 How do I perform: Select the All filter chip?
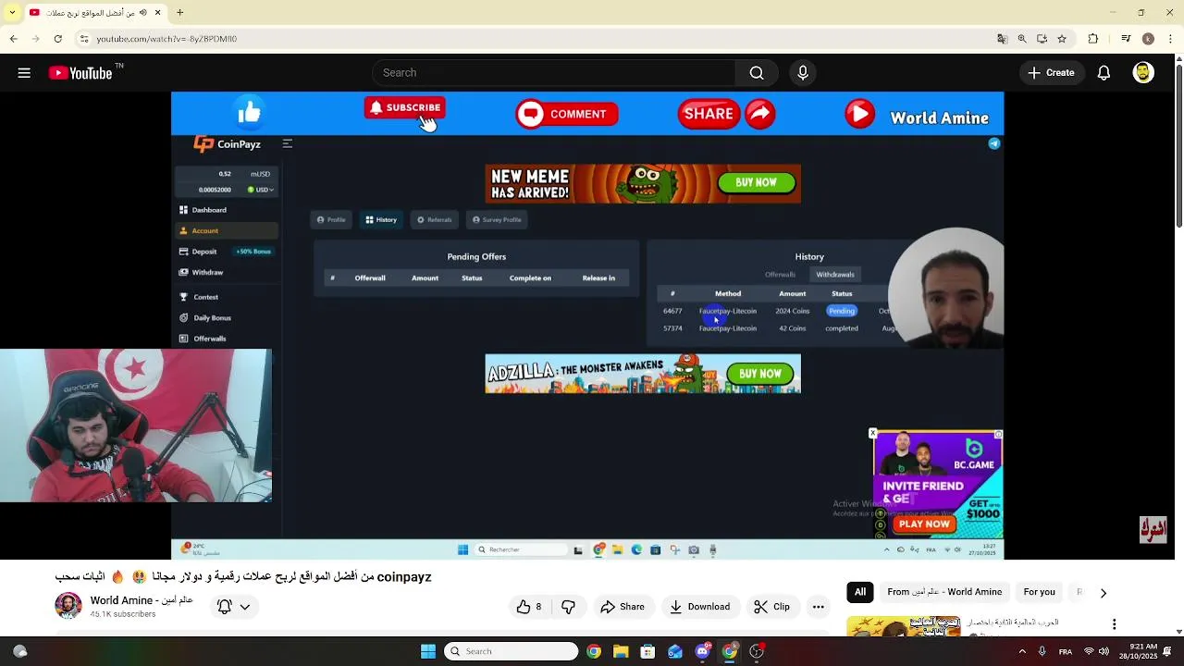[x=860, y=592]
